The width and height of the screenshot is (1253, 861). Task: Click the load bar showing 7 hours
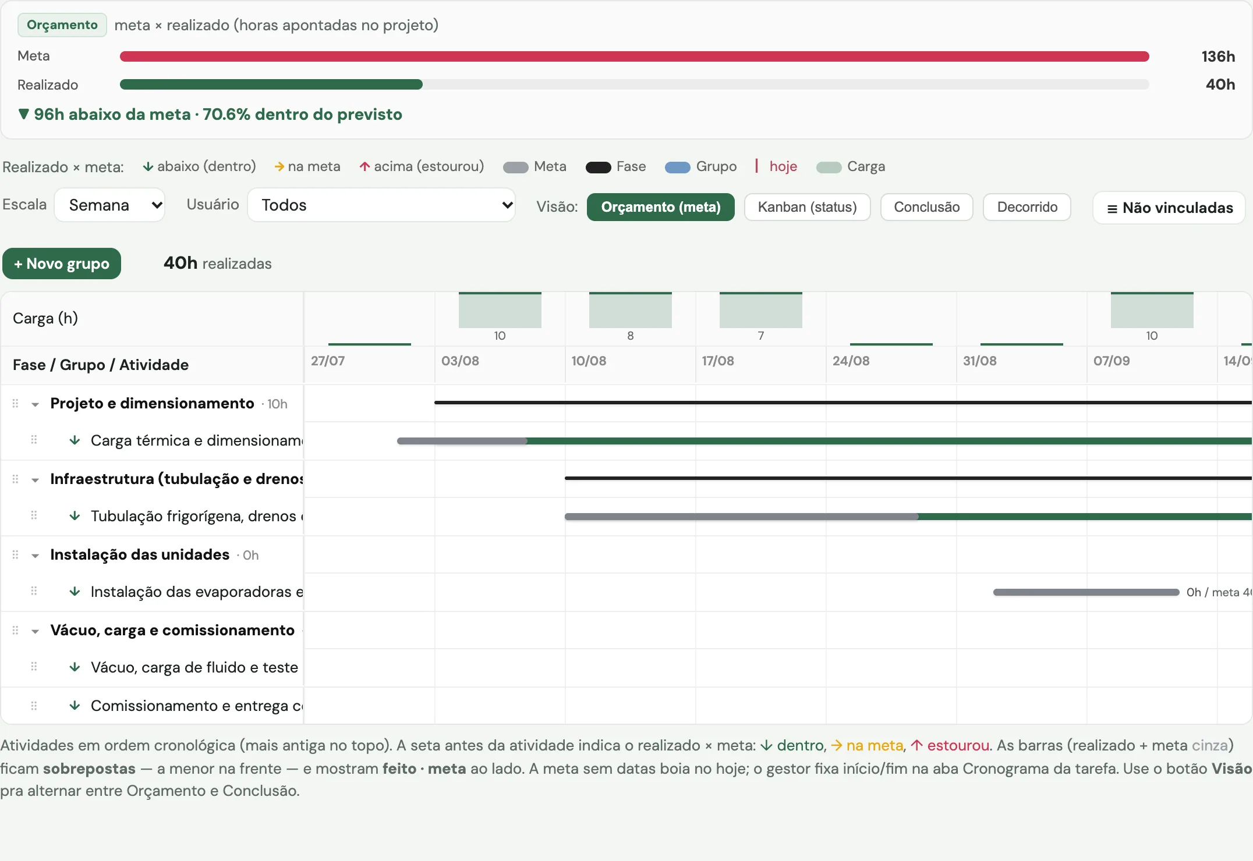point(761,310)
